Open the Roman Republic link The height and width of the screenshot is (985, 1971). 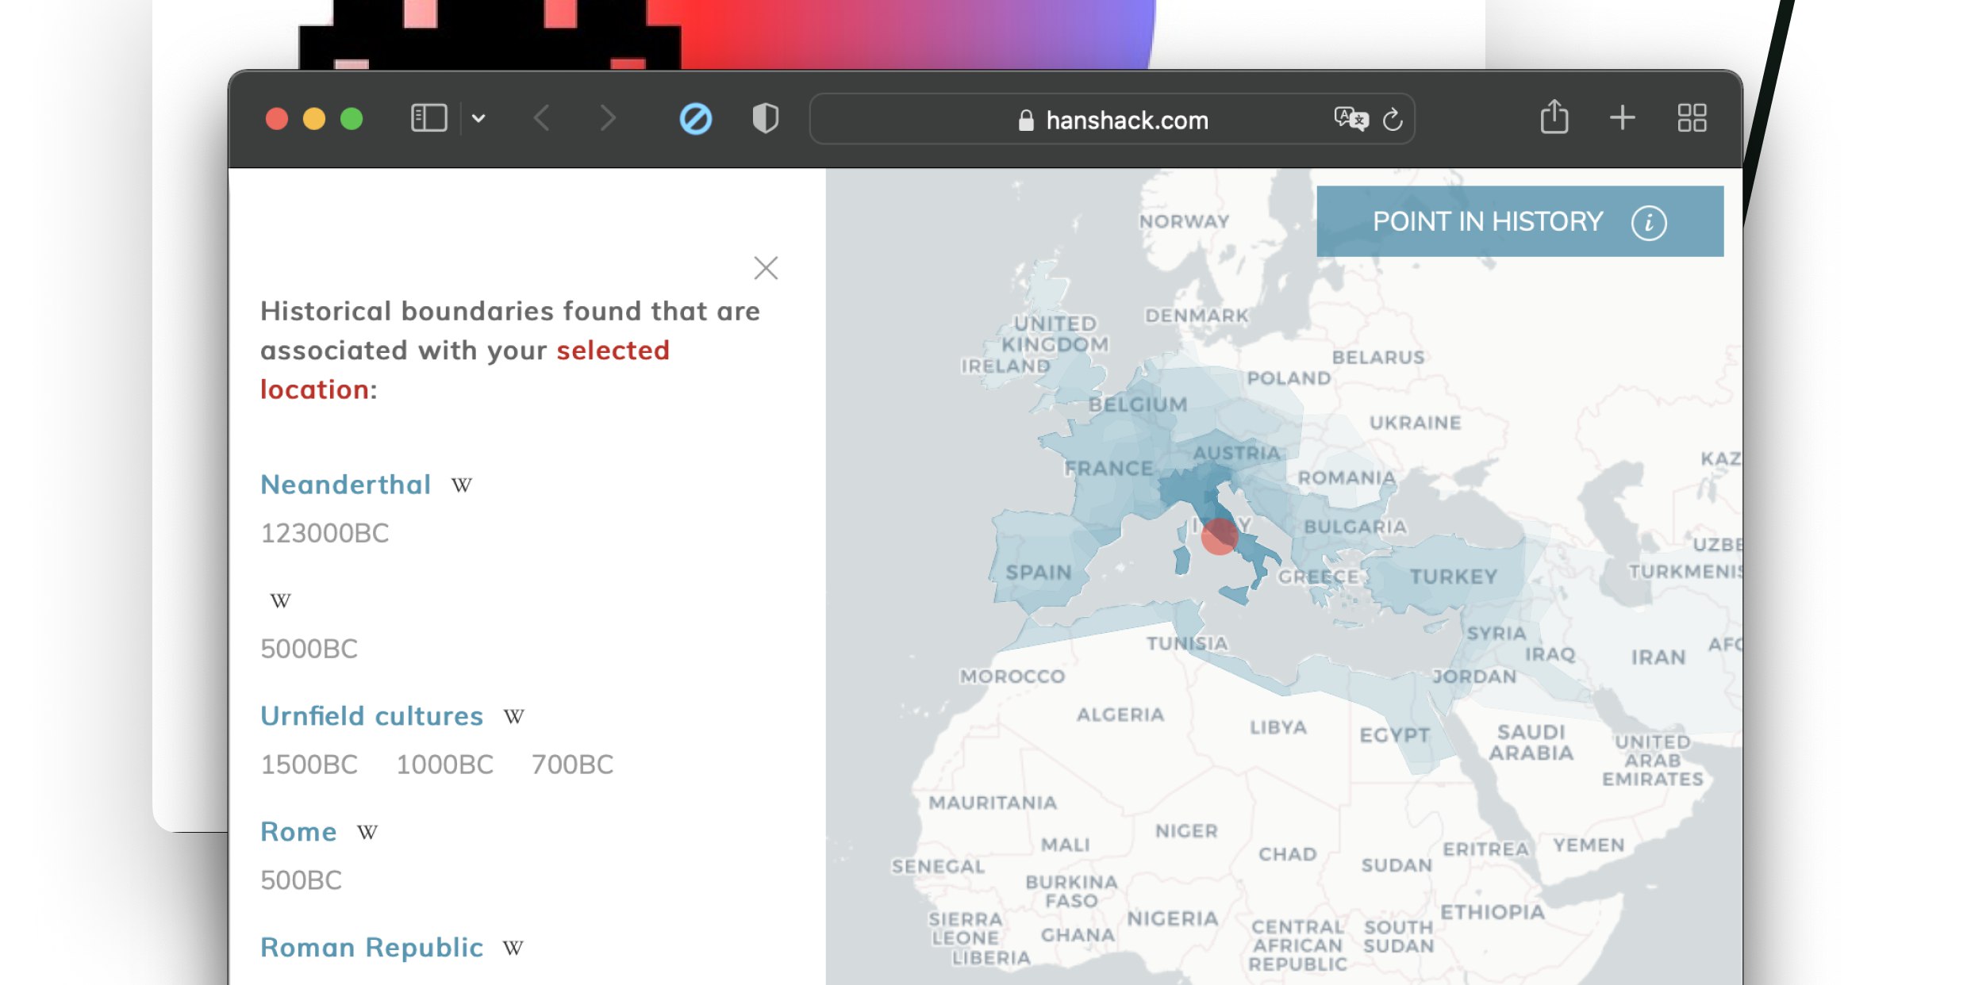click(x=371, y=947)
